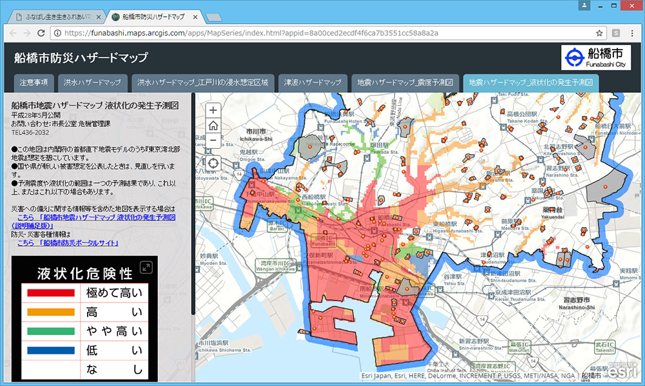Open 地震ハザードマップ_震度予測図 tab

click(x=406, y=83)
